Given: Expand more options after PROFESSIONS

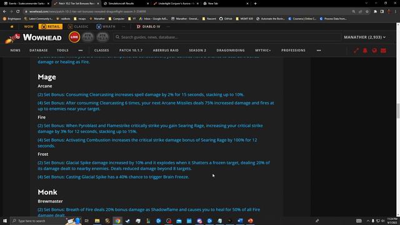Looking at the screenshot, I should (x=319, y=50).
